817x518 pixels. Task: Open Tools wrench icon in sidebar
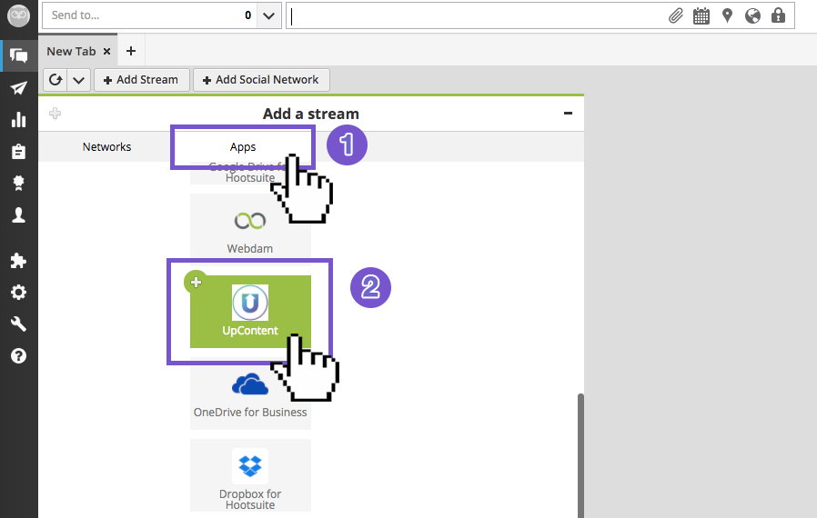19,324
